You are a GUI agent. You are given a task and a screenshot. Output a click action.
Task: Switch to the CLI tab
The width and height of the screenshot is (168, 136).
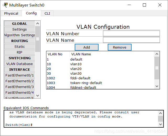coord(47,13)
